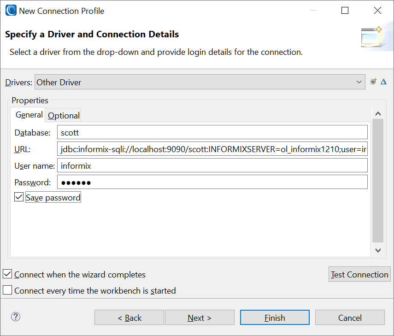Click the properties scrollbar down arrow
Viewport: 394px width, 336px height.
click(x=378, y=250)
